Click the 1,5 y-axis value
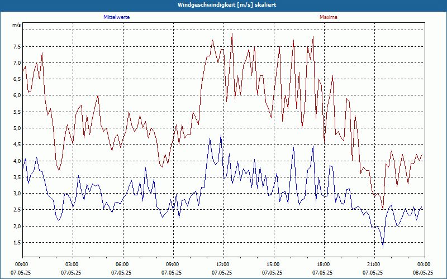 [17, 243]
